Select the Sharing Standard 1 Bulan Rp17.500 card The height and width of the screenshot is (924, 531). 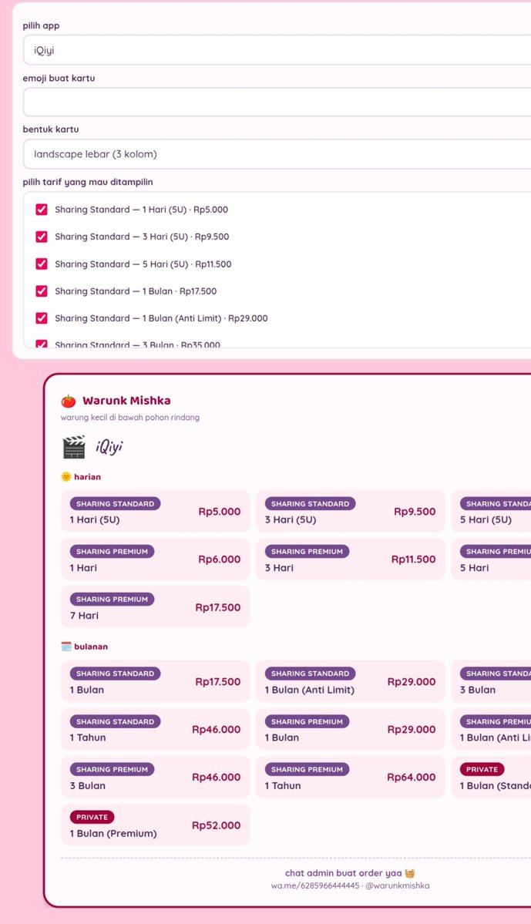click(x=156, y=681)
